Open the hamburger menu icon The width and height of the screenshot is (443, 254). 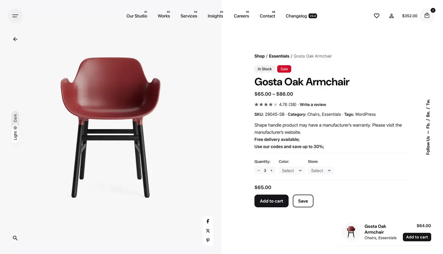[x=15, y=16]
